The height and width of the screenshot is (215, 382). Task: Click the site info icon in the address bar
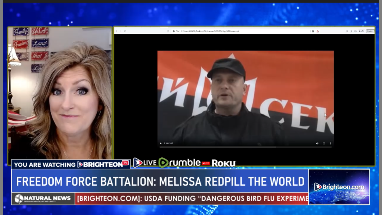coord(173,31)
